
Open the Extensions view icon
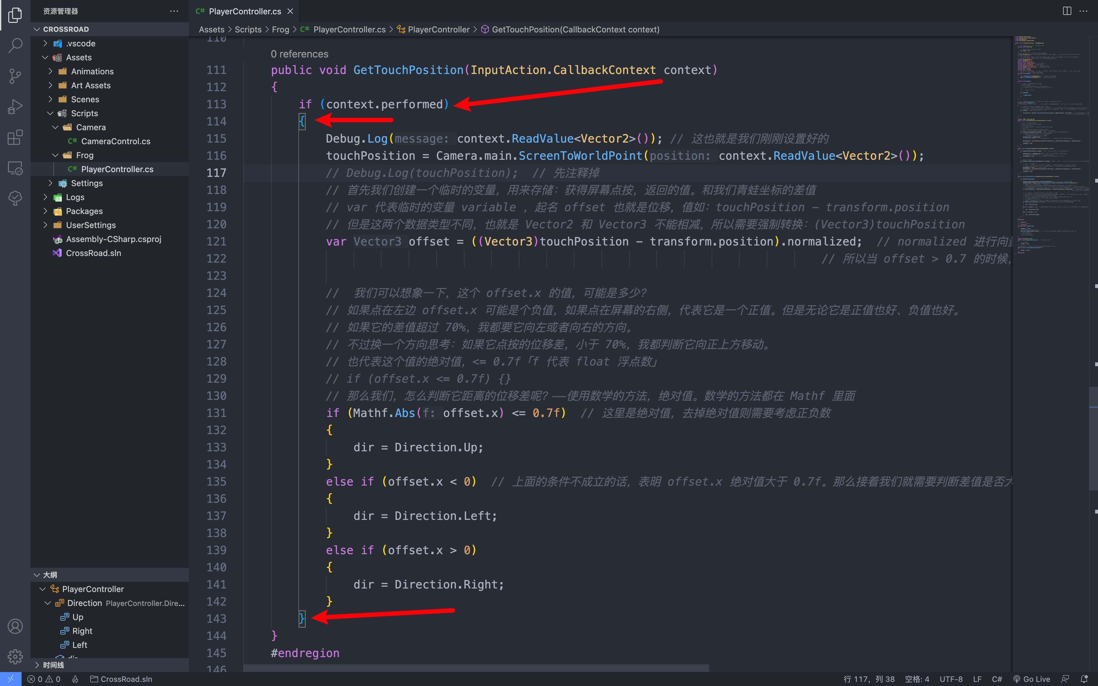click(x=15, y=137)
